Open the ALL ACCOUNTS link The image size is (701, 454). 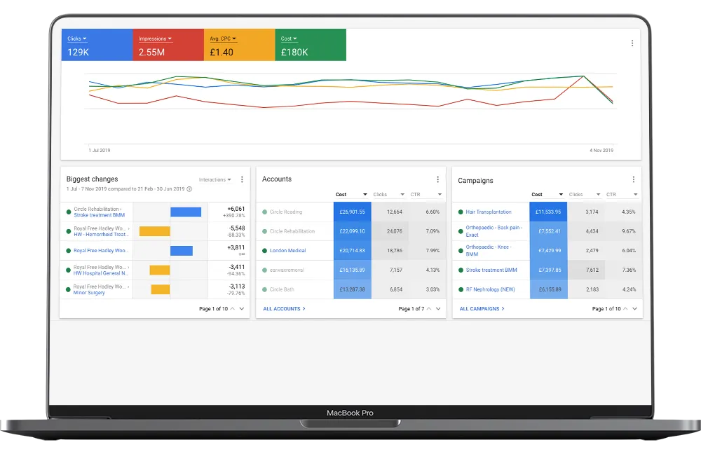click(x=284, y=308)
